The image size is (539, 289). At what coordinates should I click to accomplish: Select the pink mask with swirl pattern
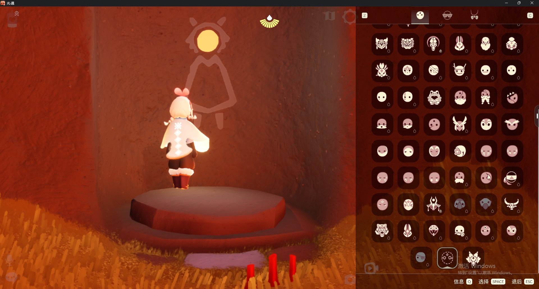(512, 231)
